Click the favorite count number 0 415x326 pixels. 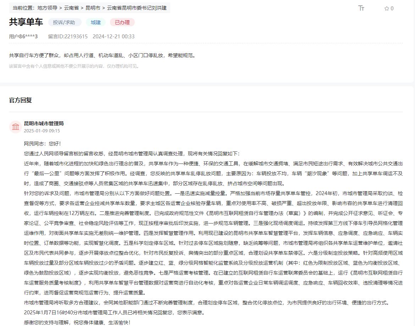[x=392, y=9]
